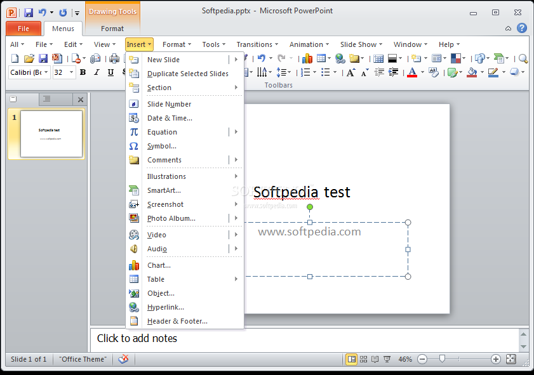Choose Date & Time... entry
Screen dimensions: 534x375
click(x=185, y=118)
